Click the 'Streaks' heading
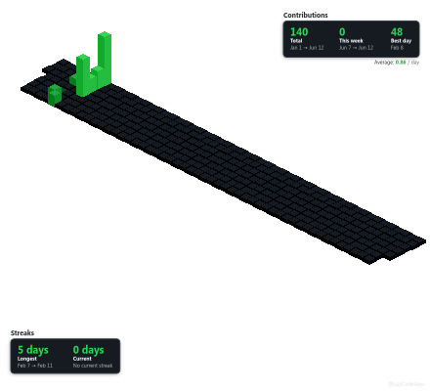430x391 pixels. click(x=22, y=332)
